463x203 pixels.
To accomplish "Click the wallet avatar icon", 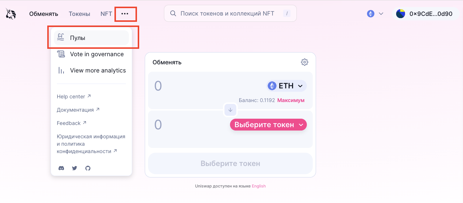I will click(401, 14).
